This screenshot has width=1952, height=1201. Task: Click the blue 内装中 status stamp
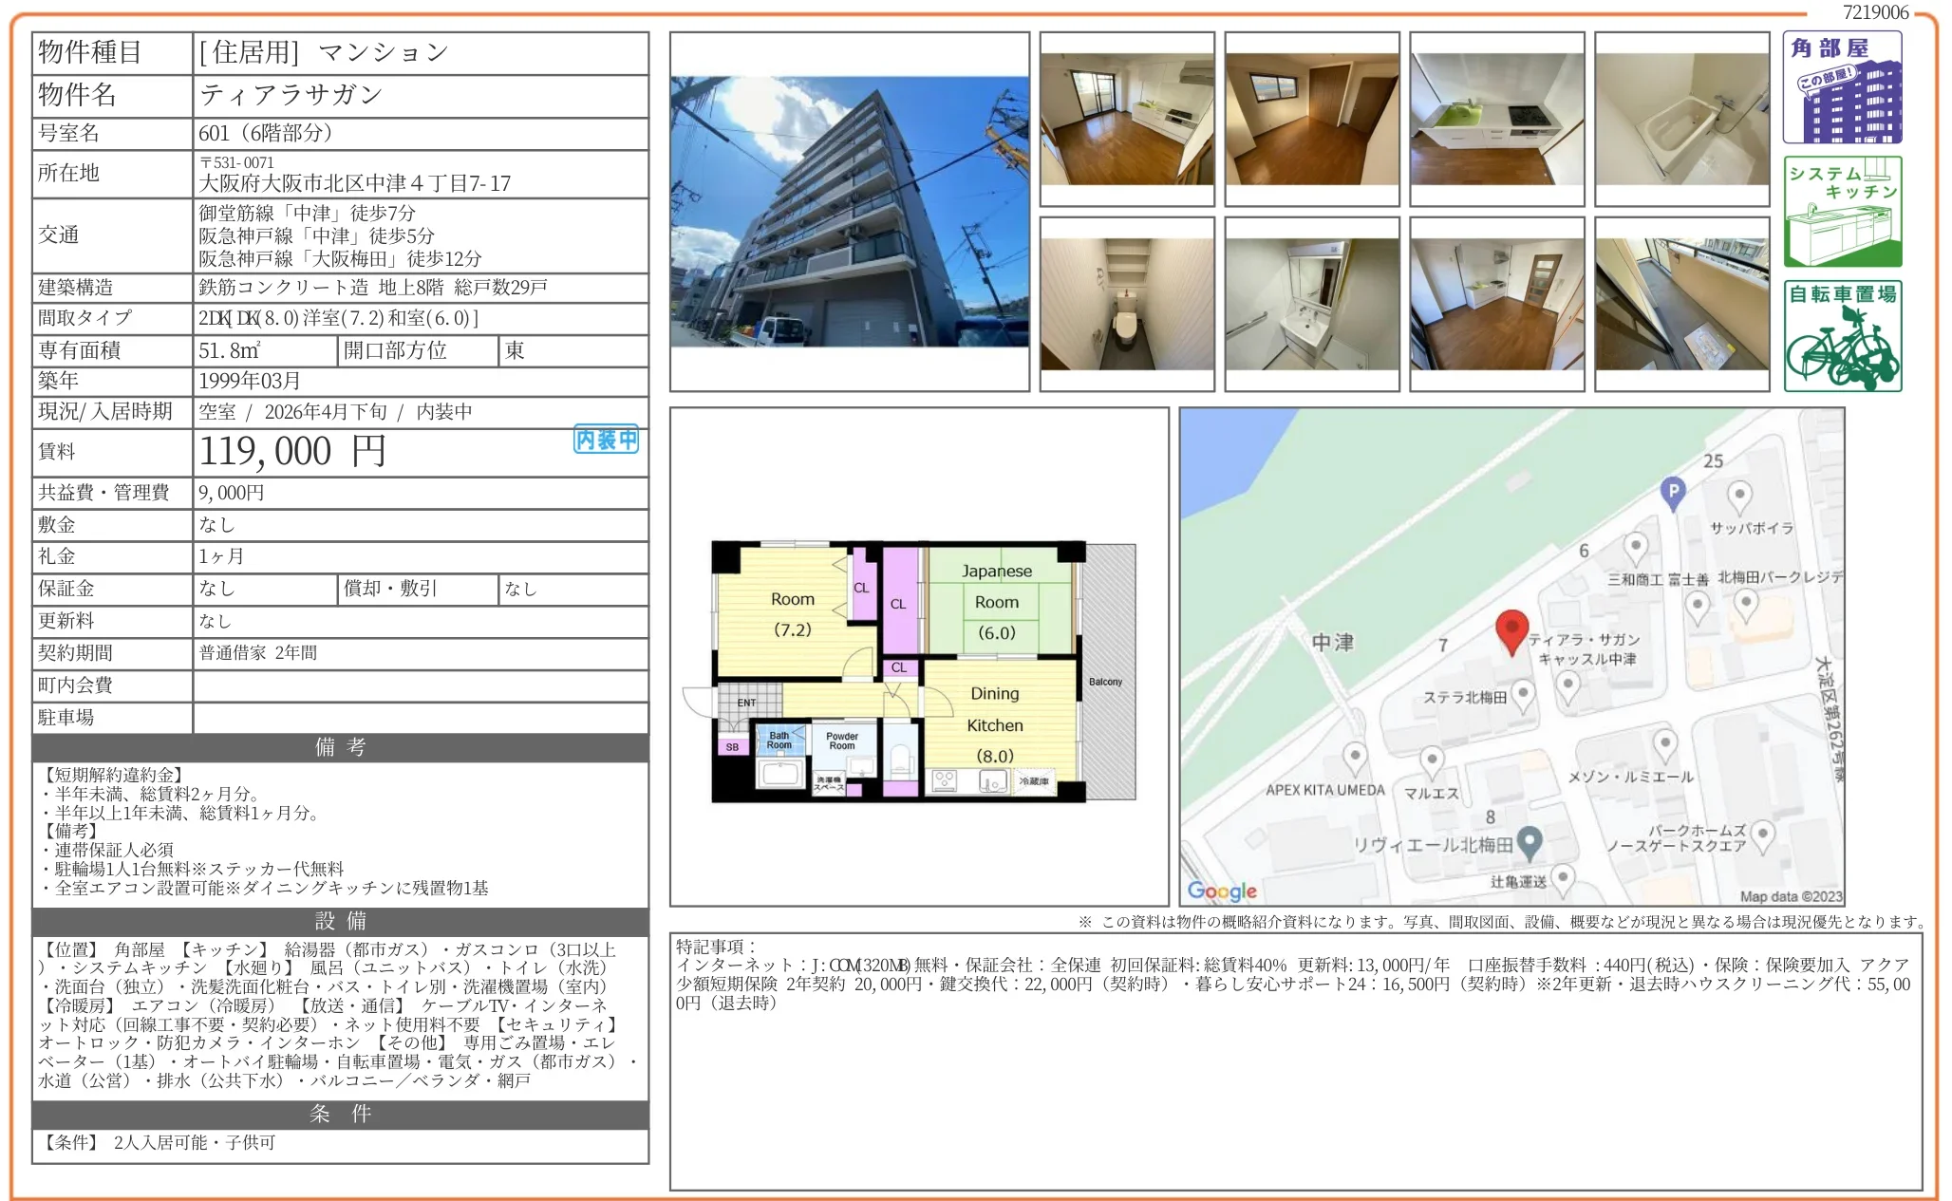(606, 440)
